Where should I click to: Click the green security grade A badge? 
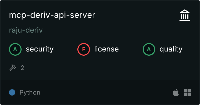point(15,49)
